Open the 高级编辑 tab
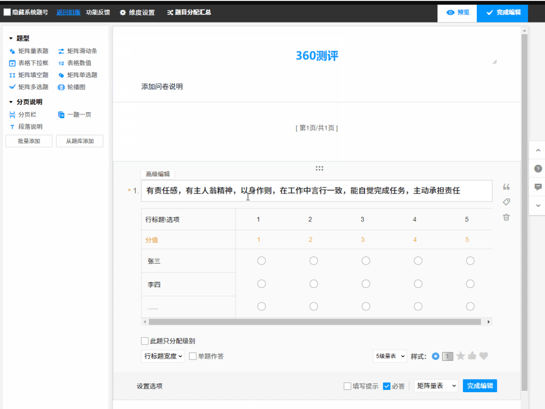The width and height of the screenshot is (545, 409). click(158, 174)
